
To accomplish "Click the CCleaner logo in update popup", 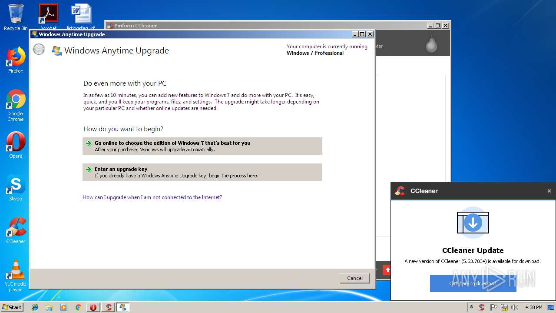I will coord(400,191).
